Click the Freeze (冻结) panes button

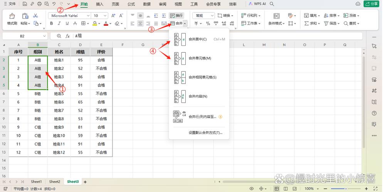pos(351,16)
